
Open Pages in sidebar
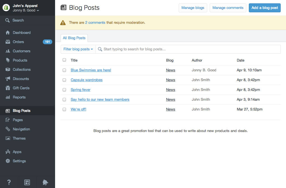[18, 120]
